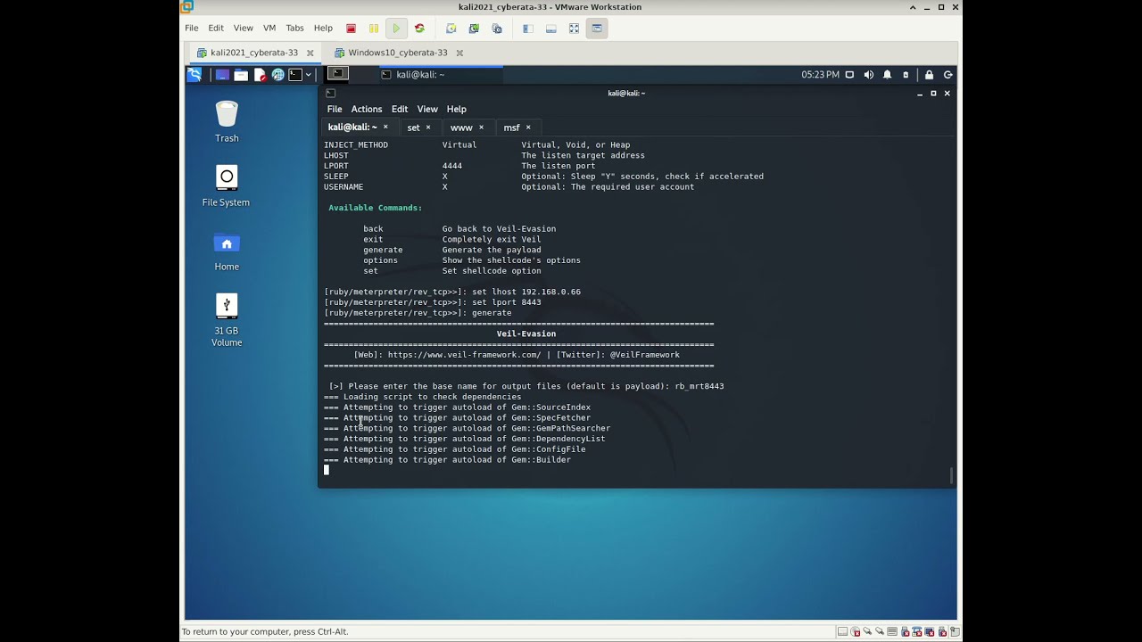Click the small terminal workspace thumbnail in panel
Image resolution: width=1142 pixels, height=642 pixels.
click(337, 75)
